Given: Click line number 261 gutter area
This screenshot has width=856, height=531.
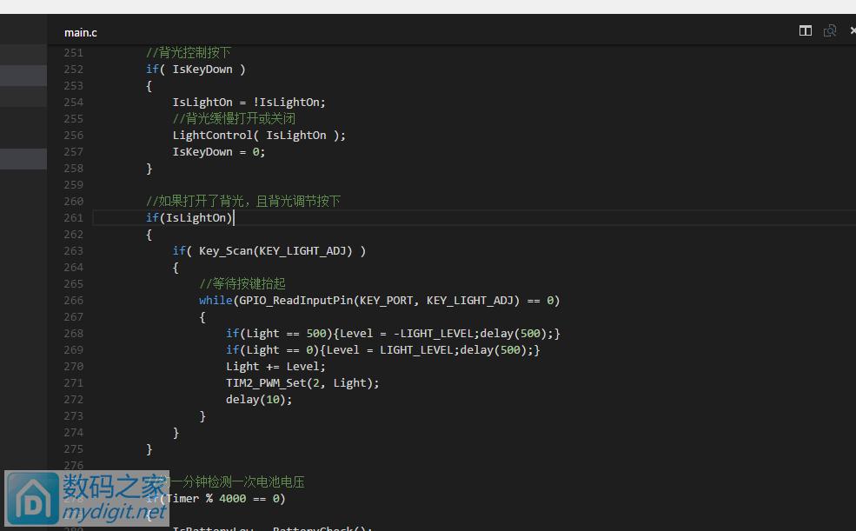Looking at the screenshot, I should (73, 217).
